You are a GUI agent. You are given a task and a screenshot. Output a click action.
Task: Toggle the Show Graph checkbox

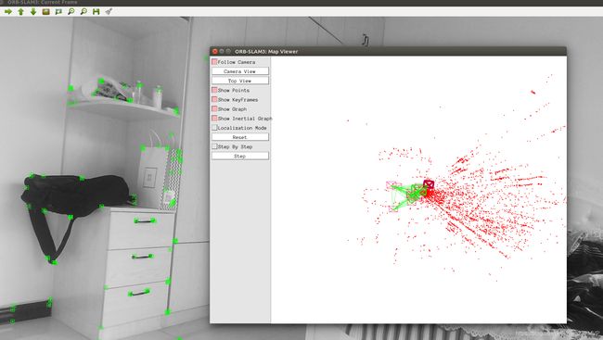pyautogui.click(x=214, y=109)
